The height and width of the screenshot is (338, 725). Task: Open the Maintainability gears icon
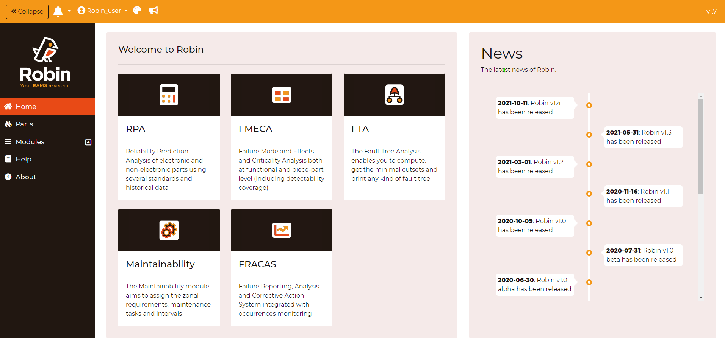(169, 230)
